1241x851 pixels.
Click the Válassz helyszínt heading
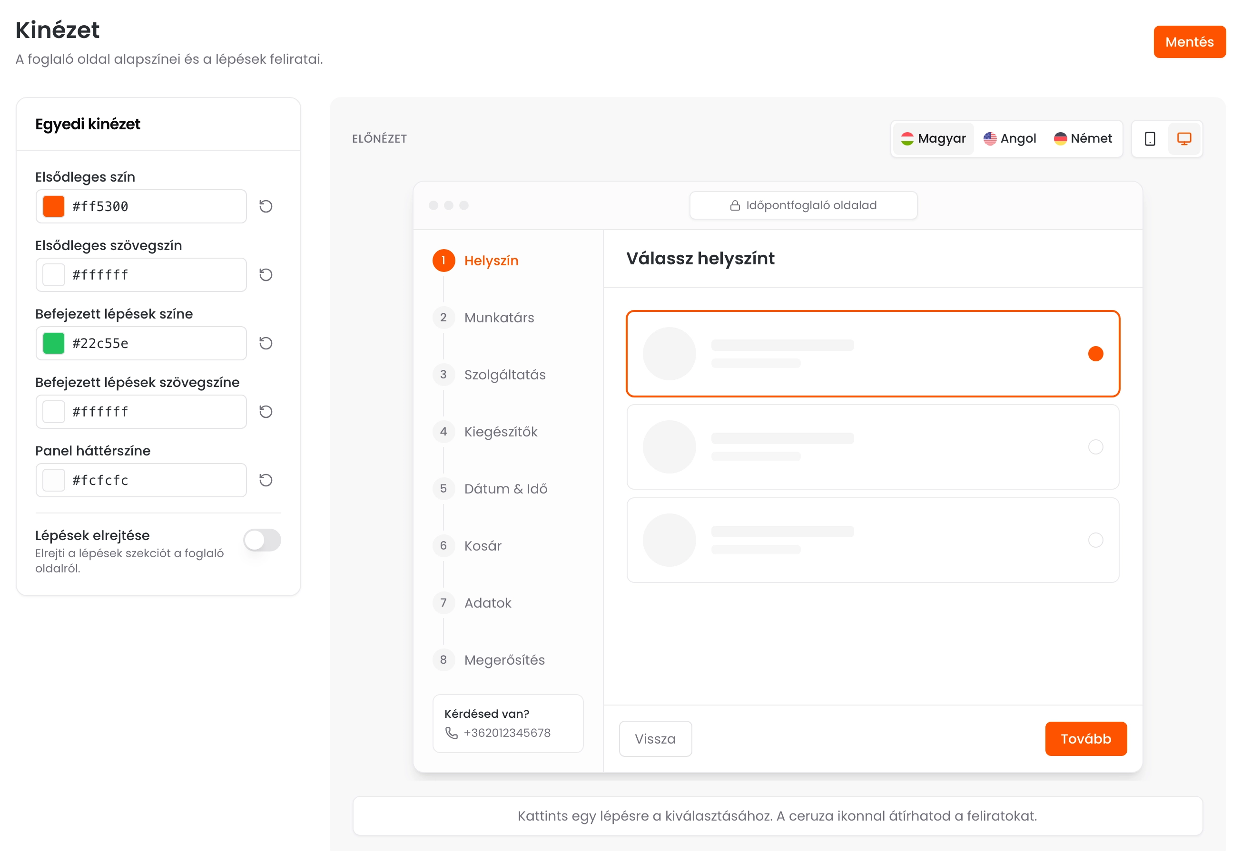click(x=700, y=258)
